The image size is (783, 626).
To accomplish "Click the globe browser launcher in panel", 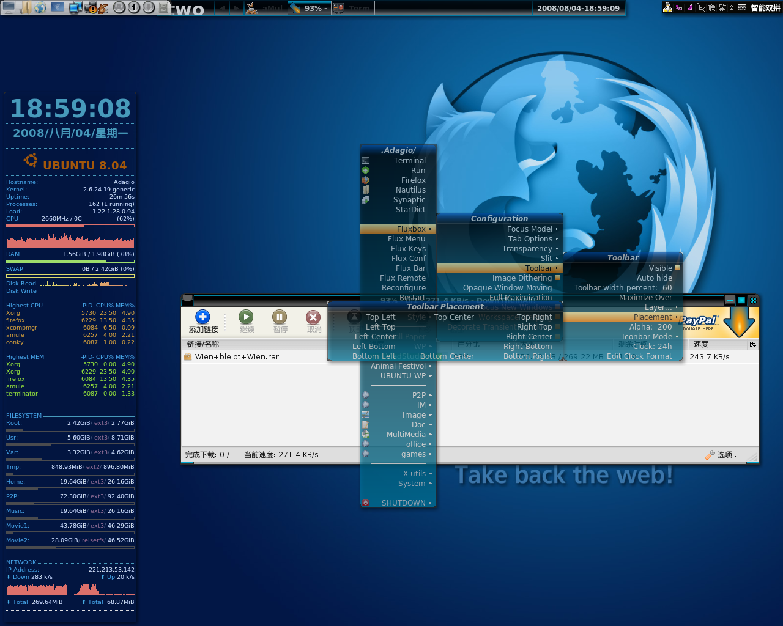I will pyautogui.click(x=40, y=7).
